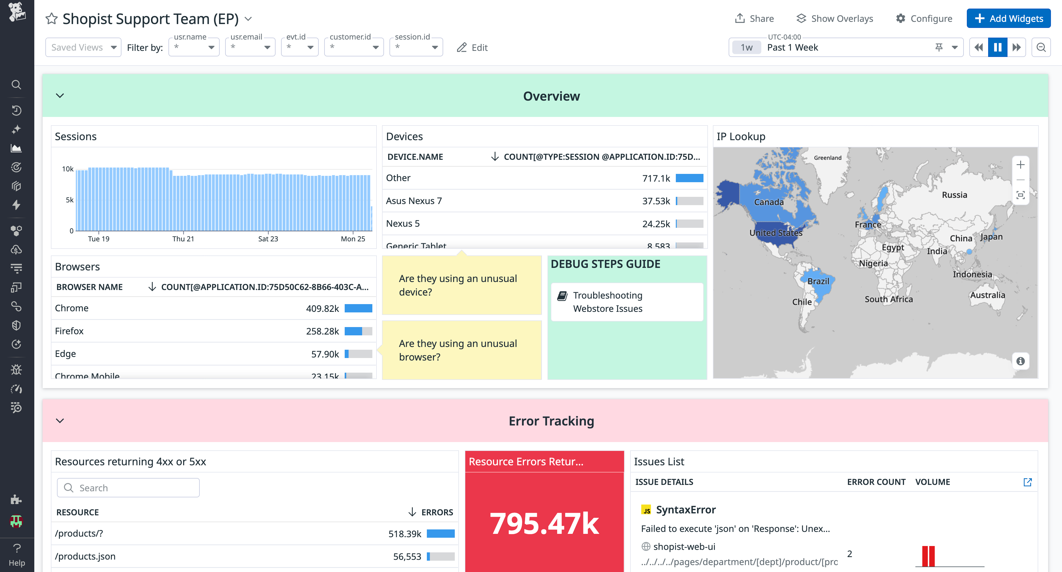The height and width of the screenshot is (572, 1062).
Task: Click the cloud cost dollar icon in the sidebar
Action: click(17, 249)
